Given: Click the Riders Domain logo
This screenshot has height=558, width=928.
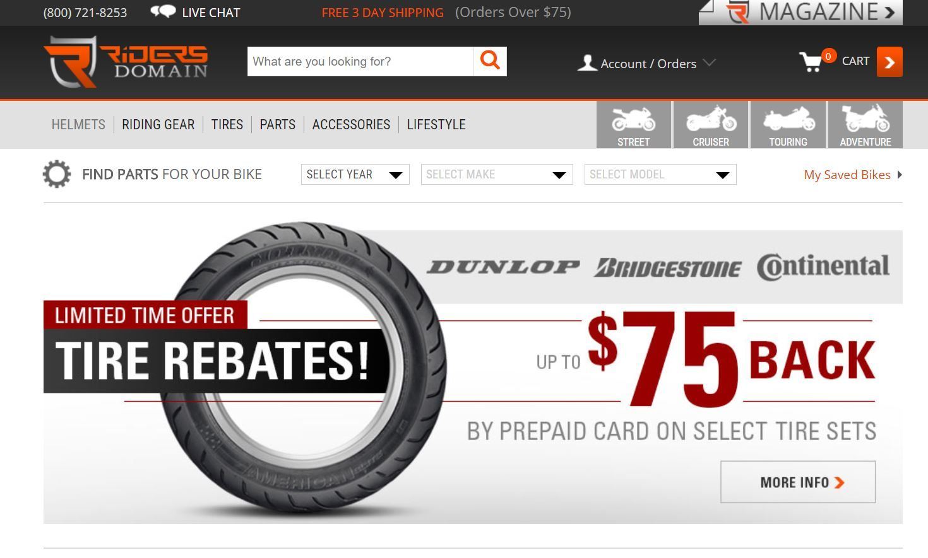Looking at the screenshot, I should point(126,62).
